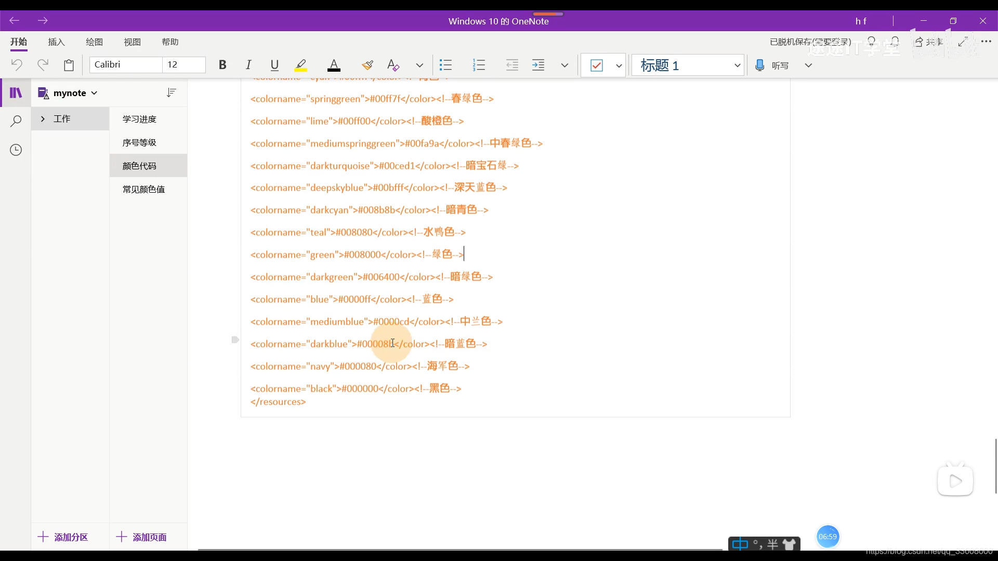Open the 常见颜色值 page
The image size is (998, 561).
(148, 189)
